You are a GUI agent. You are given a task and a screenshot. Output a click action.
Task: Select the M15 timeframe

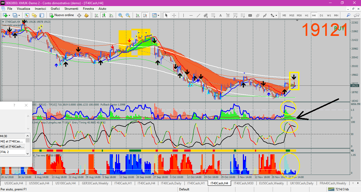pyautogui.click(x=292, y=15)
